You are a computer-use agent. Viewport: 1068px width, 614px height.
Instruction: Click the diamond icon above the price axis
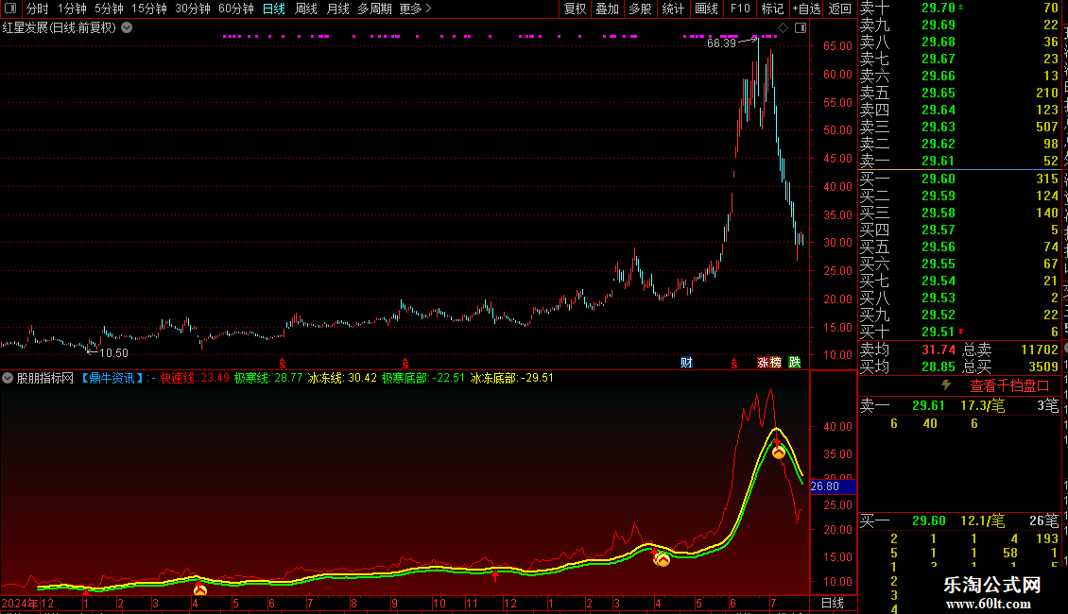(784, 28)
